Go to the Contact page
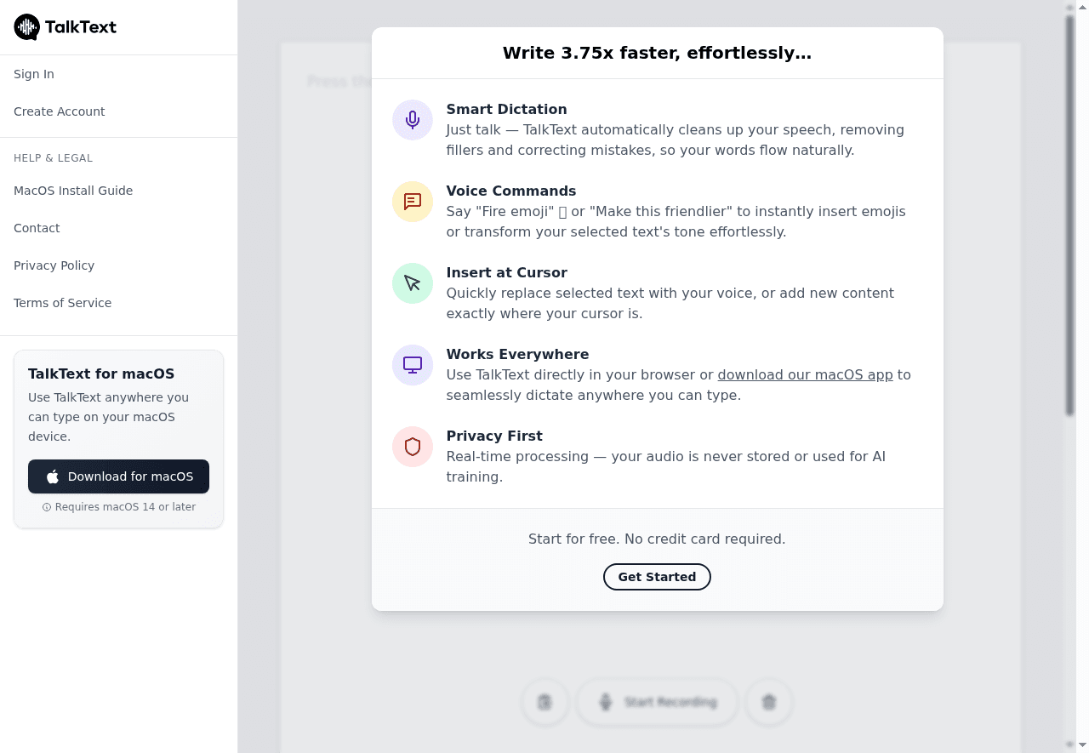Viewport: 1089px width, 753px height. (37, 228)
